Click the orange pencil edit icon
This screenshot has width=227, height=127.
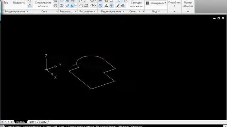pos(118,6)
